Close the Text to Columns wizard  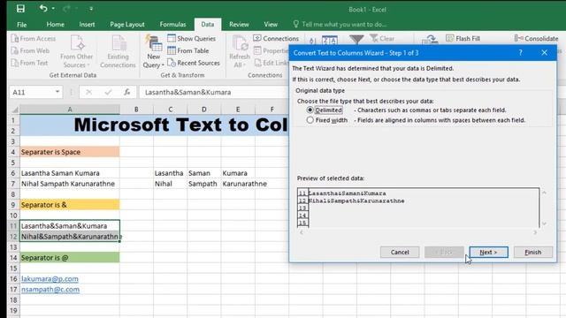(x=544, y=53)
